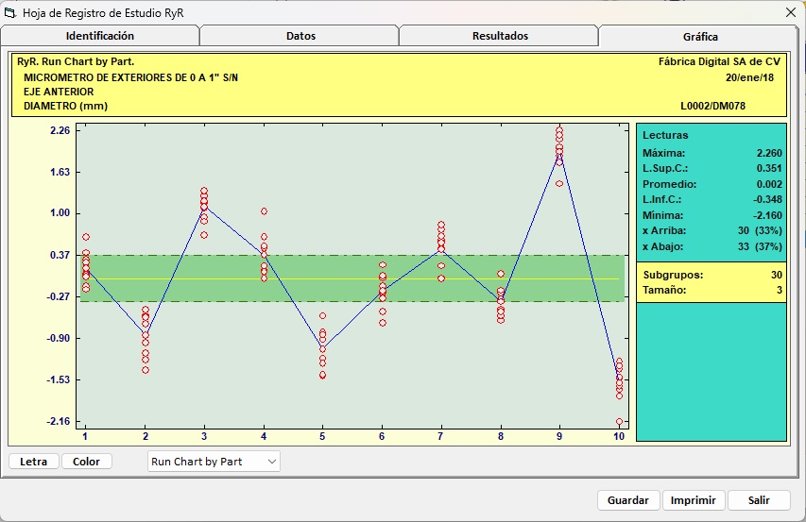Click the Subgrupos value in the yellow panel
The image size is (806, 522).
pos(775,275)
